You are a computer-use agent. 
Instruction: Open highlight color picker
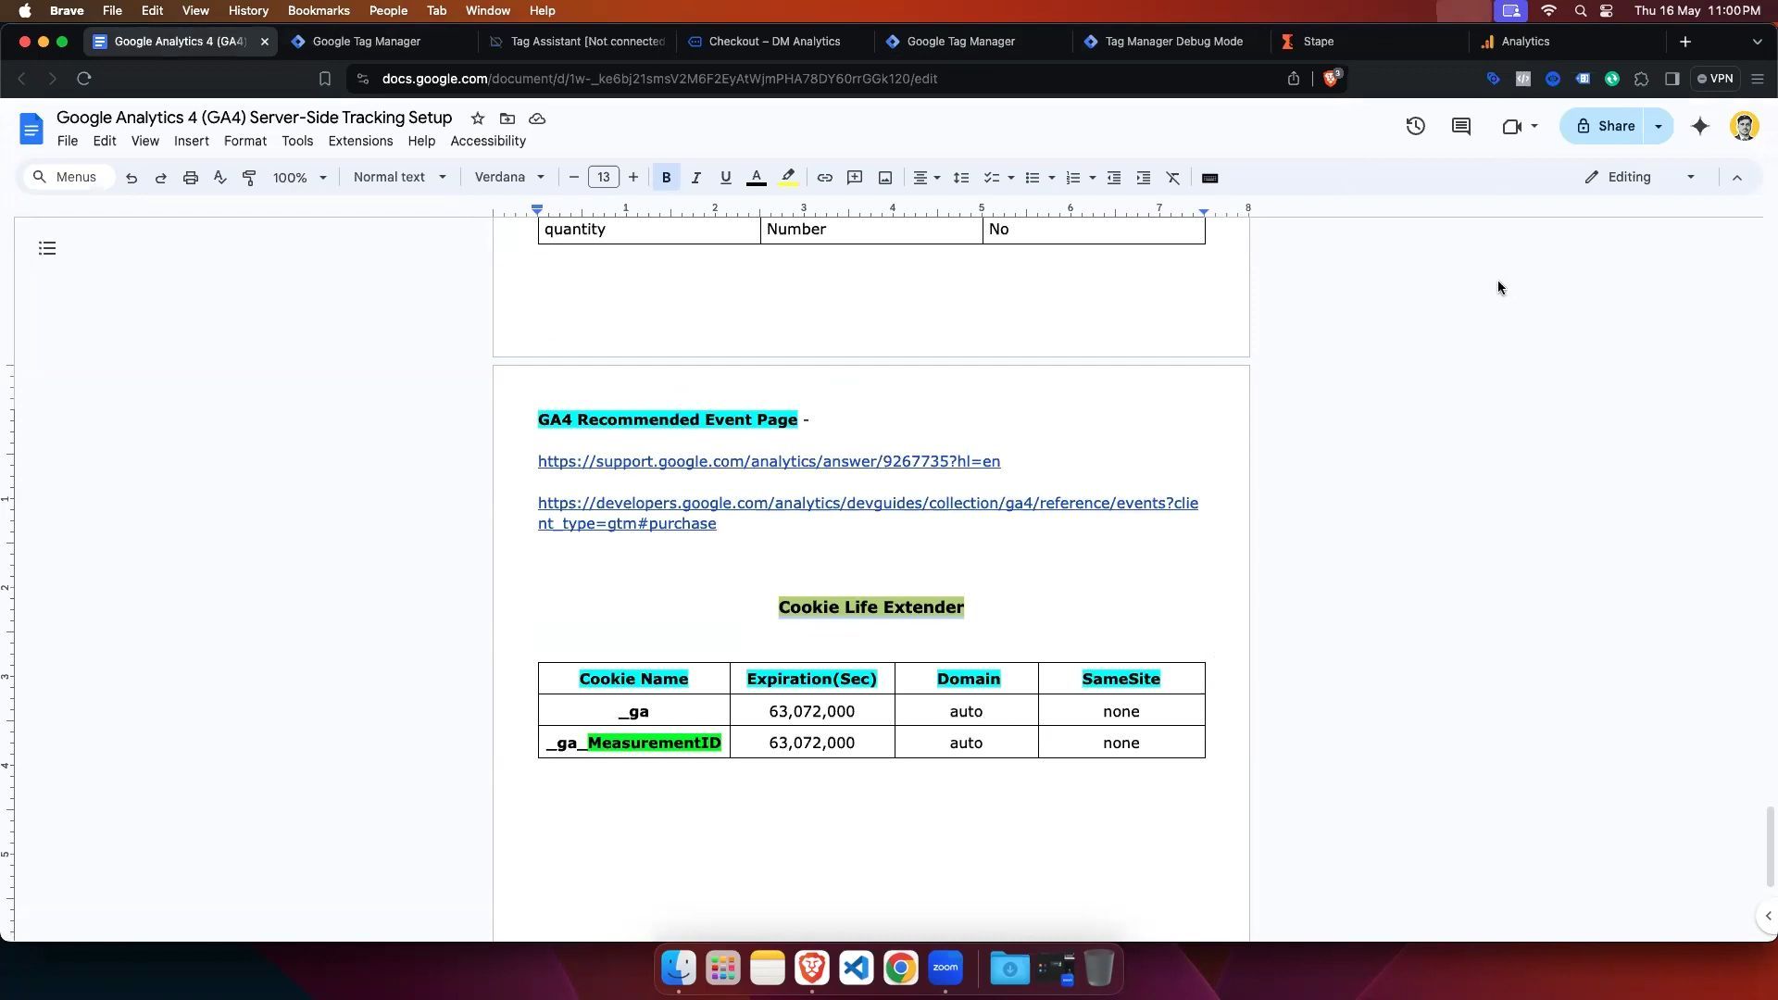coord(788,178)
